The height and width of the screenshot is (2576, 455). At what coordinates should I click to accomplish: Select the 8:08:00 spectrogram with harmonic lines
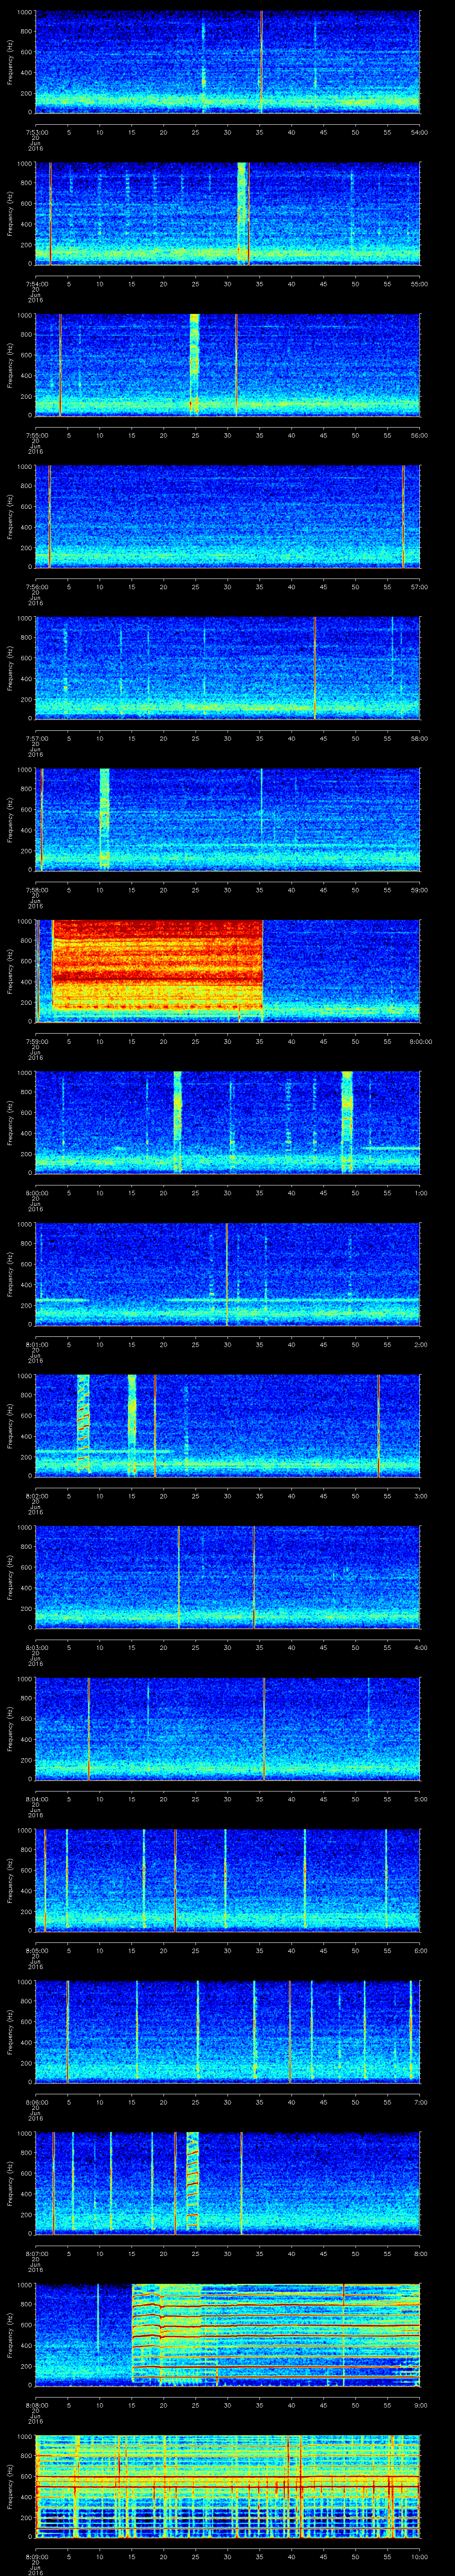pos(227,2334)
